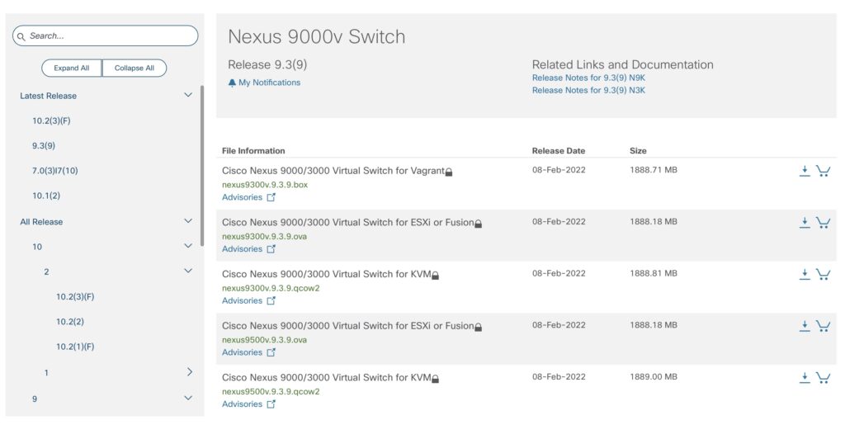Select release 10.1(2)
Image resolution: width=845 pixels, height=425 pixels.
point(46,196)
